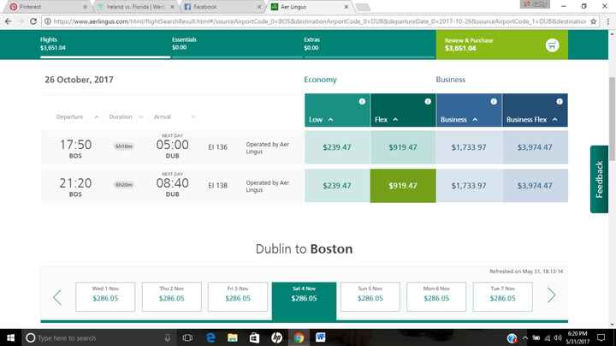Image resolution: width=616 pixels, height=346 pixels.
Task: Select the $1,733.97 Business fare for EI 138
Action: tap(468, 185)
